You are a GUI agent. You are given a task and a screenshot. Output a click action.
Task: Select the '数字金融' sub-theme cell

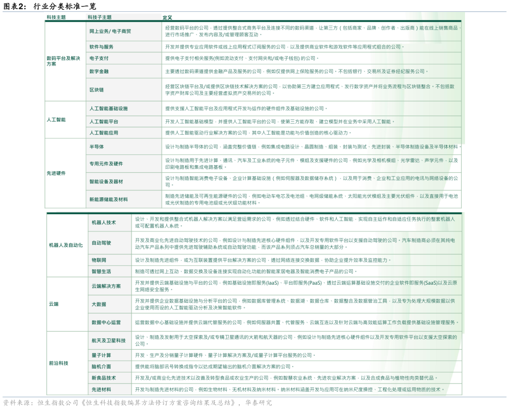pos(124,72)
